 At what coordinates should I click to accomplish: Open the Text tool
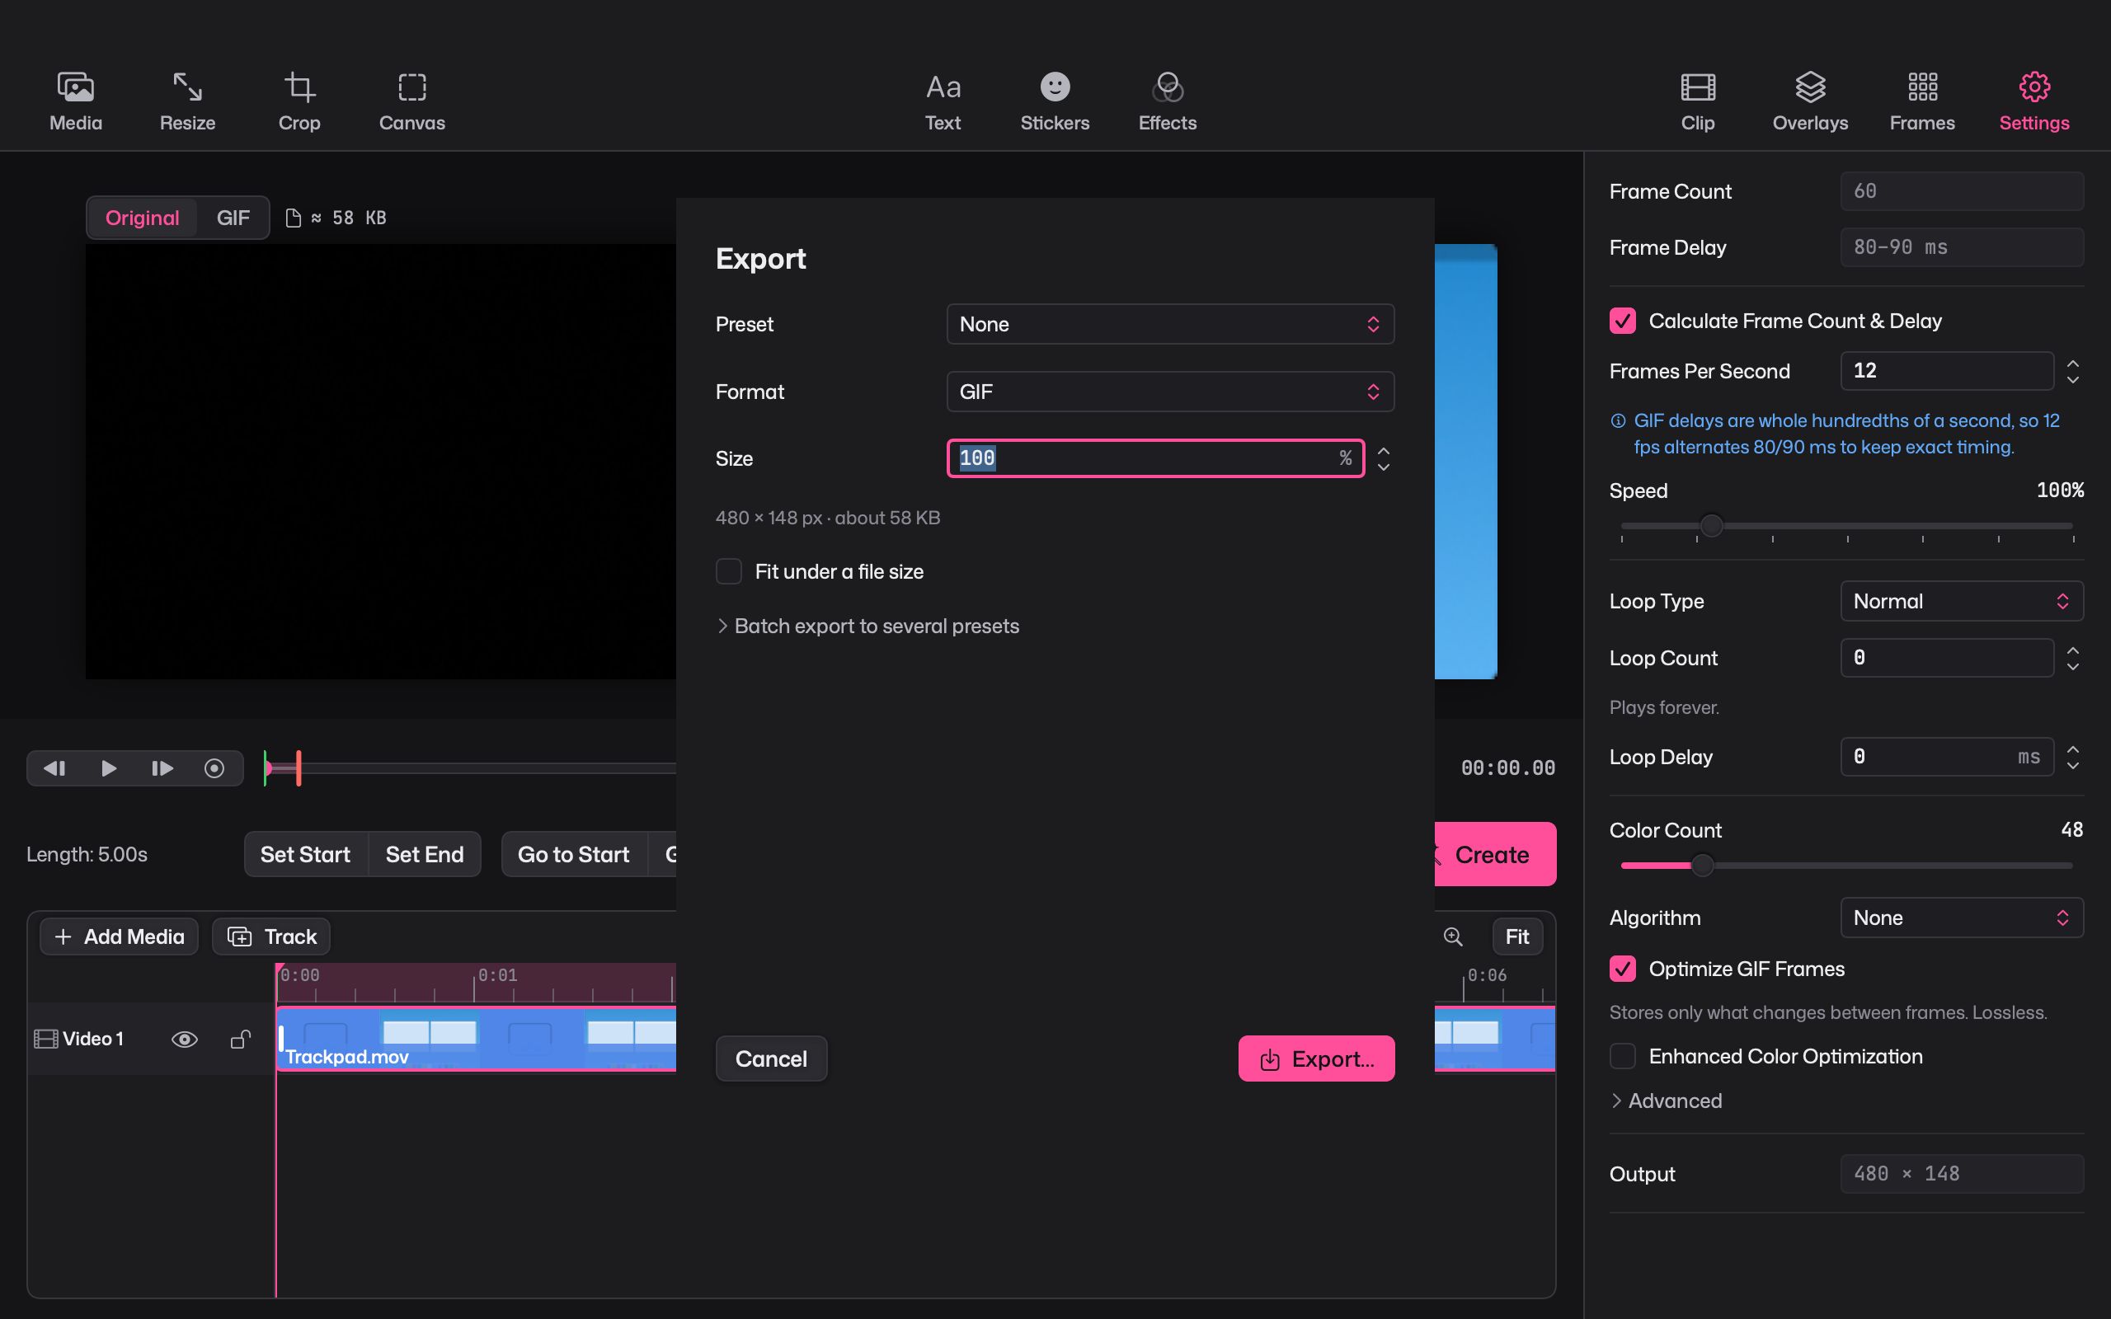[x=943, y=102]
